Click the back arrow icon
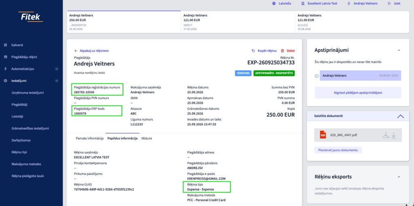 coord(76,50)
